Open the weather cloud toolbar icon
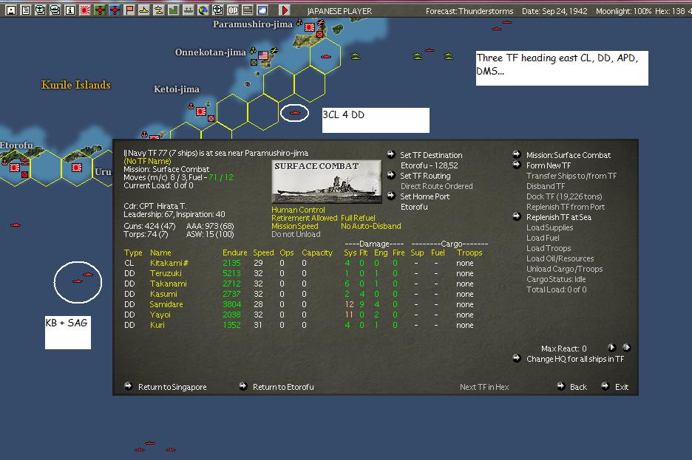 point(262,10)
